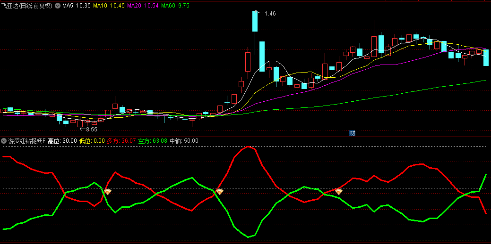This screenshot has width=491, height=244.
Task: Click the 飞亚达(日线.前复权) chart title
Action: tap(26, 6)
